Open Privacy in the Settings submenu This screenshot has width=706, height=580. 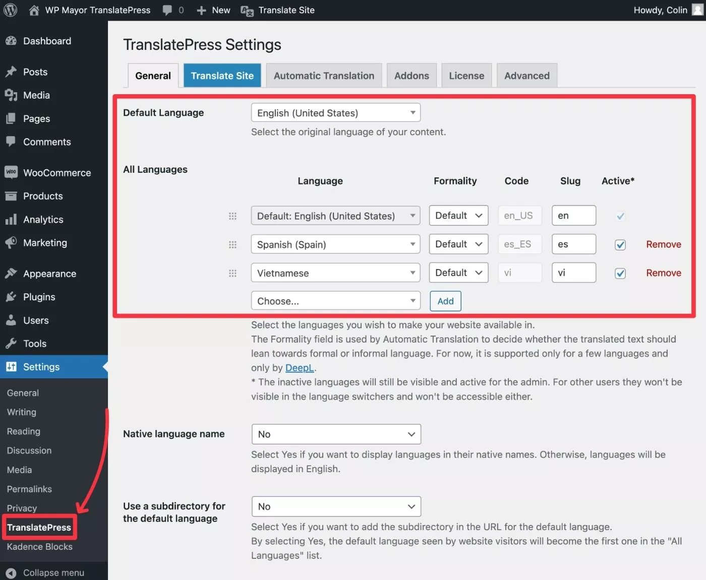click(22, 508)
